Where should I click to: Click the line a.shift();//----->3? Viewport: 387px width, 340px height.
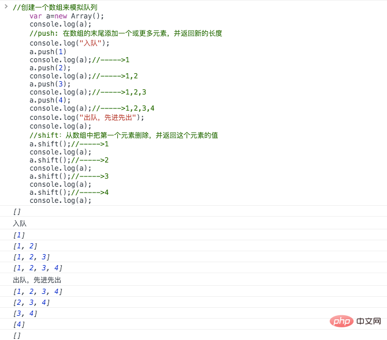pos(69,176)
